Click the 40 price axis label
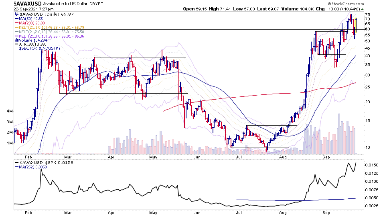Screen dimensions: 385x216 point(367,56)
